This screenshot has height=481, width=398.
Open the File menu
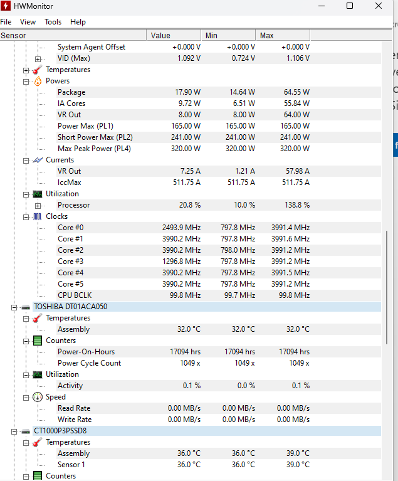(x=6, y=22)
